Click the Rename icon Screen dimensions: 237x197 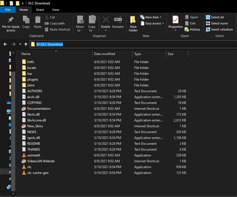tap(118, 20)
